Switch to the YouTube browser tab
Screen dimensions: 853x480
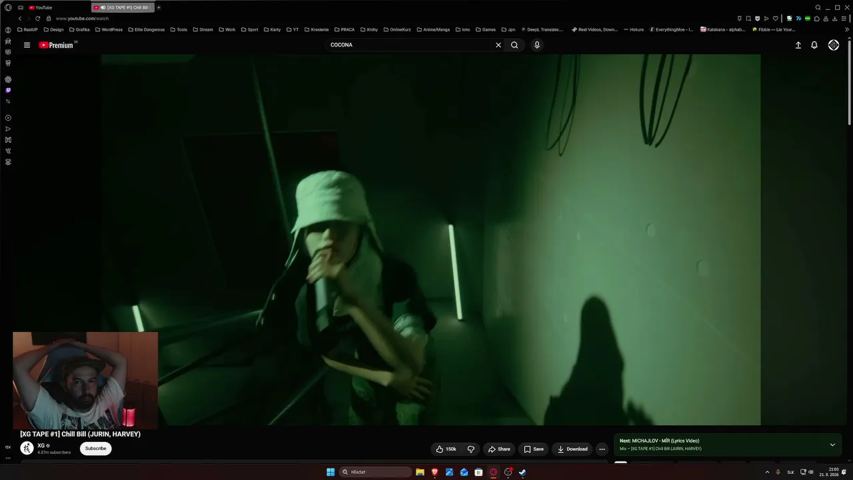tap(57, 7)
